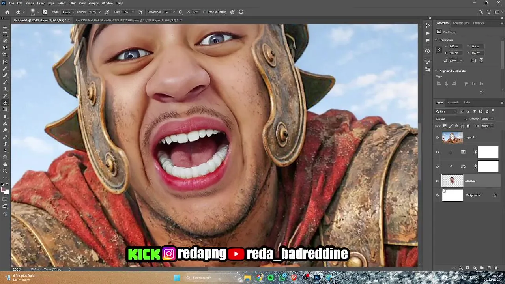Click the foreground color swatch
505x284 pixels.
[x=4, y=190]
